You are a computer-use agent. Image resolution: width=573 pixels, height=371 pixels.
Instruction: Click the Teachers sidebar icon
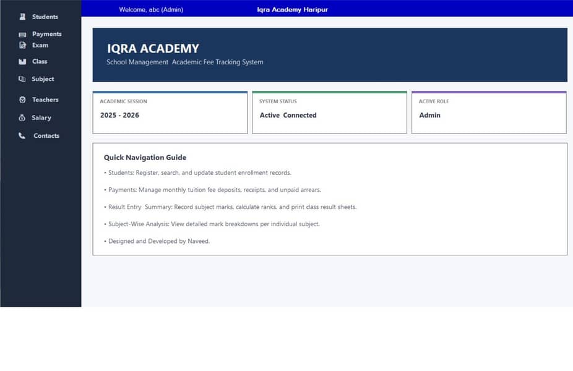(x=22, y=100)
